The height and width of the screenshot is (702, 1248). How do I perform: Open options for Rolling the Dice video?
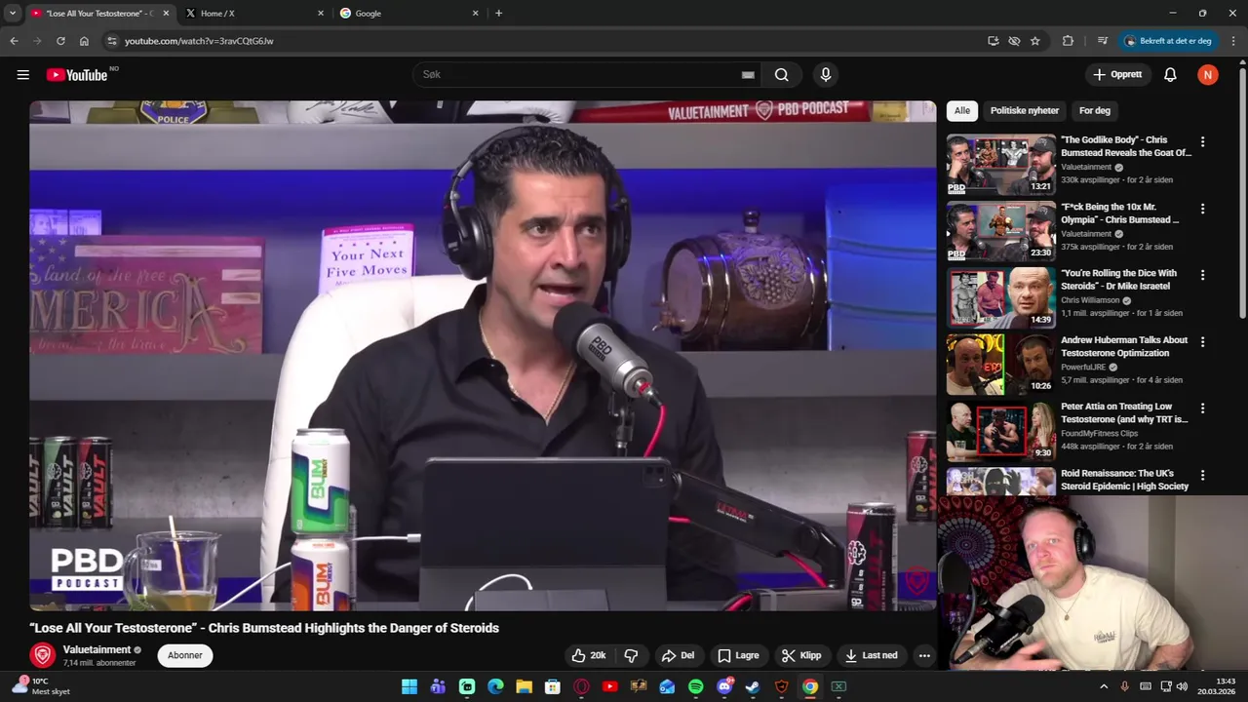pyautogui.click(x=1202, y=275)
